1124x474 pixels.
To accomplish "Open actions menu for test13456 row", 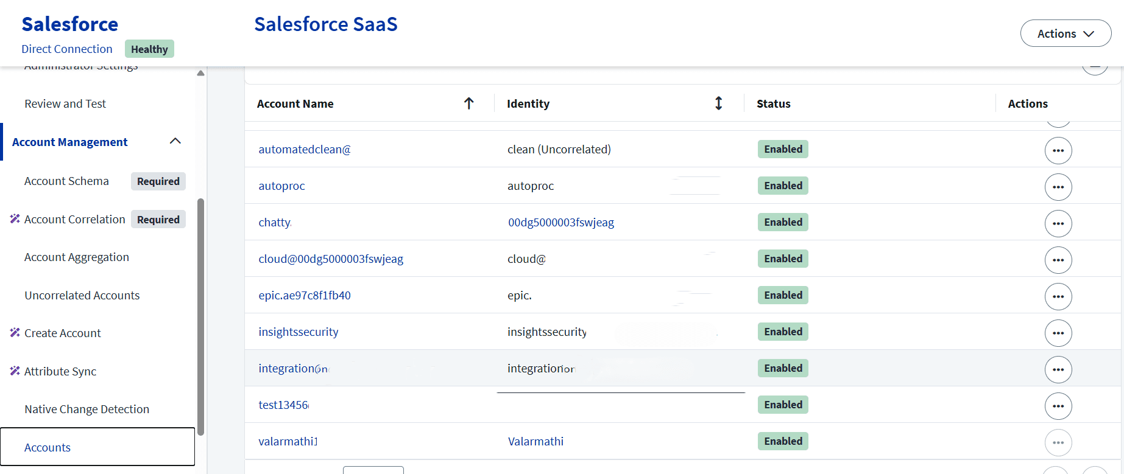I will [1058, 406].
